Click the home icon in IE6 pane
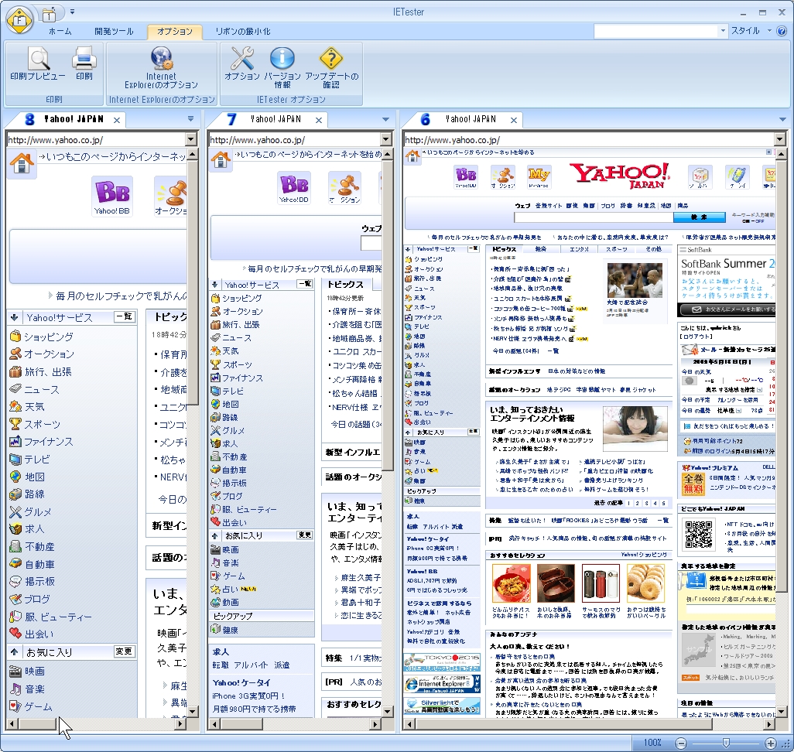 coord(412,156)
